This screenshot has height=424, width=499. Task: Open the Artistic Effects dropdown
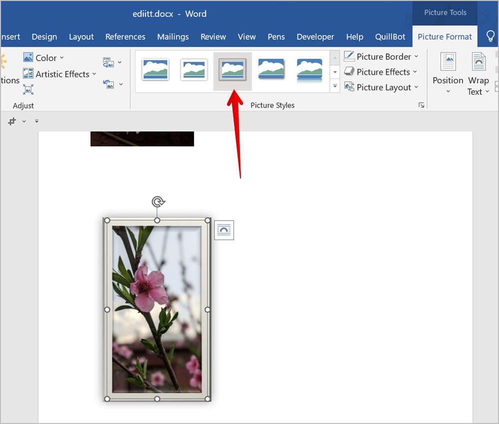59,74
